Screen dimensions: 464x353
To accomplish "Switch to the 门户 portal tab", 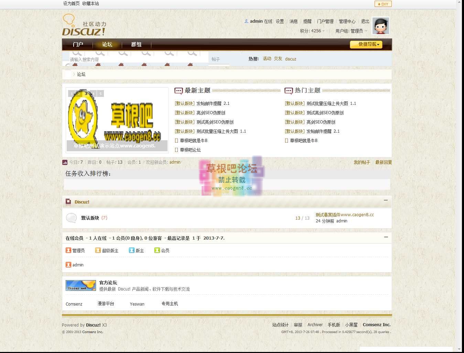I will click(78, 44).
